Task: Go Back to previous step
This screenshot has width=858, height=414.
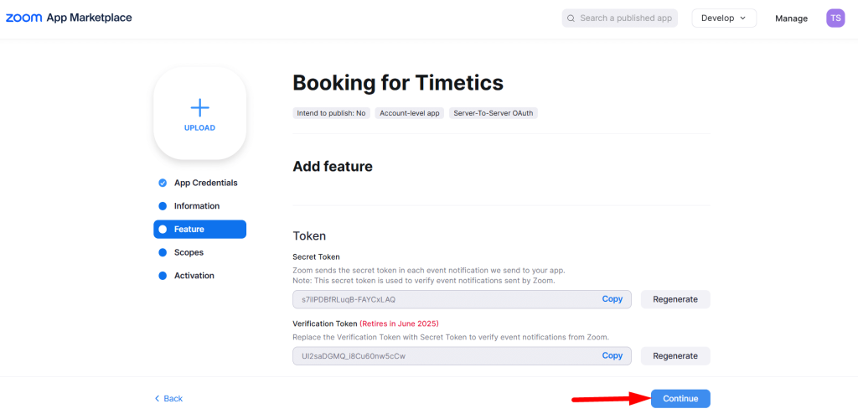Action: pos(168,399)
